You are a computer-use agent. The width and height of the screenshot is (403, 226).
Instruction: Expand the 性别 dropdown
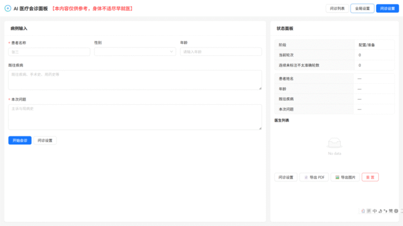click(135, 51)
